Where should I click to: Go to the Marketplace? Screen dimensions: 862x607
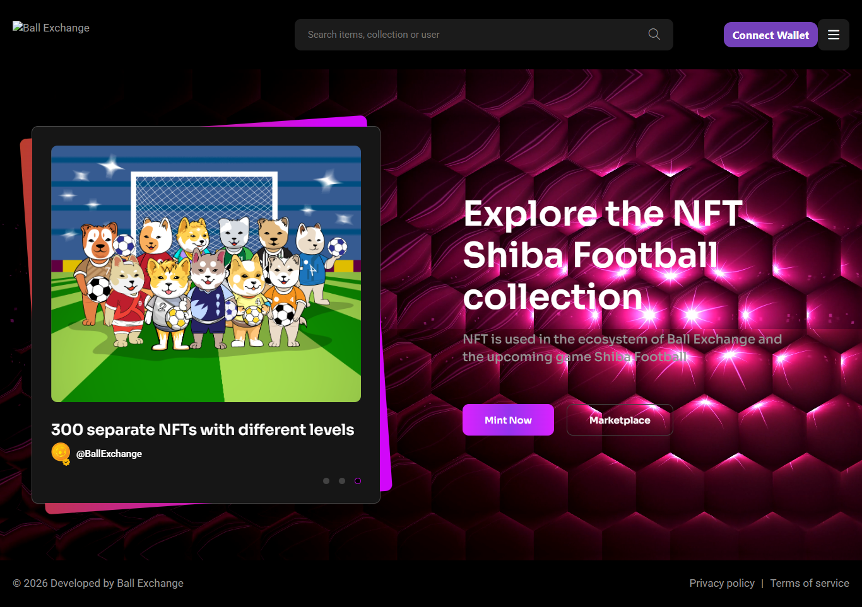click(620, 420)
